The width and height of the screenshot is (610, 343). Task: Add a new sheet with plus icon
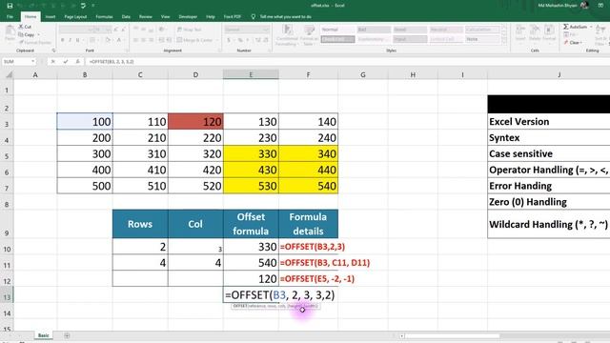click(67, 335)
